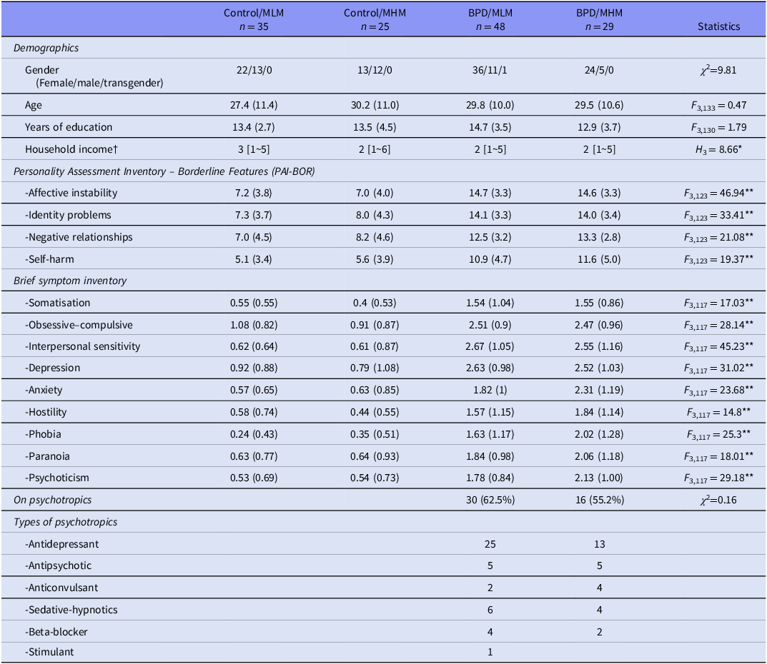Click the Psychoticism row label
The image size is (767, 664).
[57, 478]
